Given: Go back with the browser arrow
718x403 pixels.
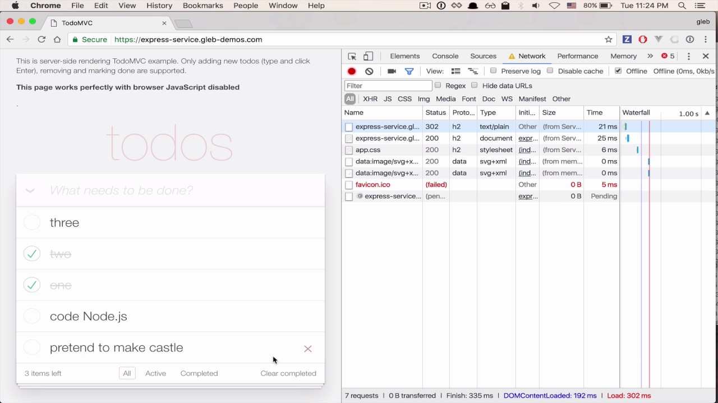Looking at the screenshot, I should pyautogui.click(x=10, y=39).
